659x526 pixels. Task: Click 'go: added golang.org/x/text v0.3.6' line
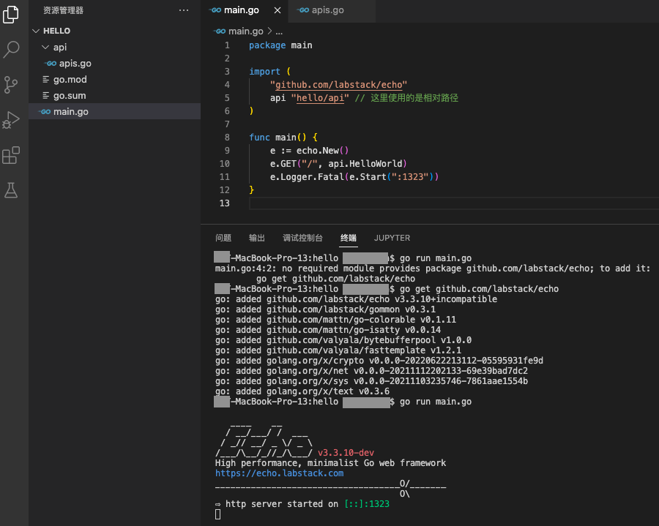click(302, 391)
